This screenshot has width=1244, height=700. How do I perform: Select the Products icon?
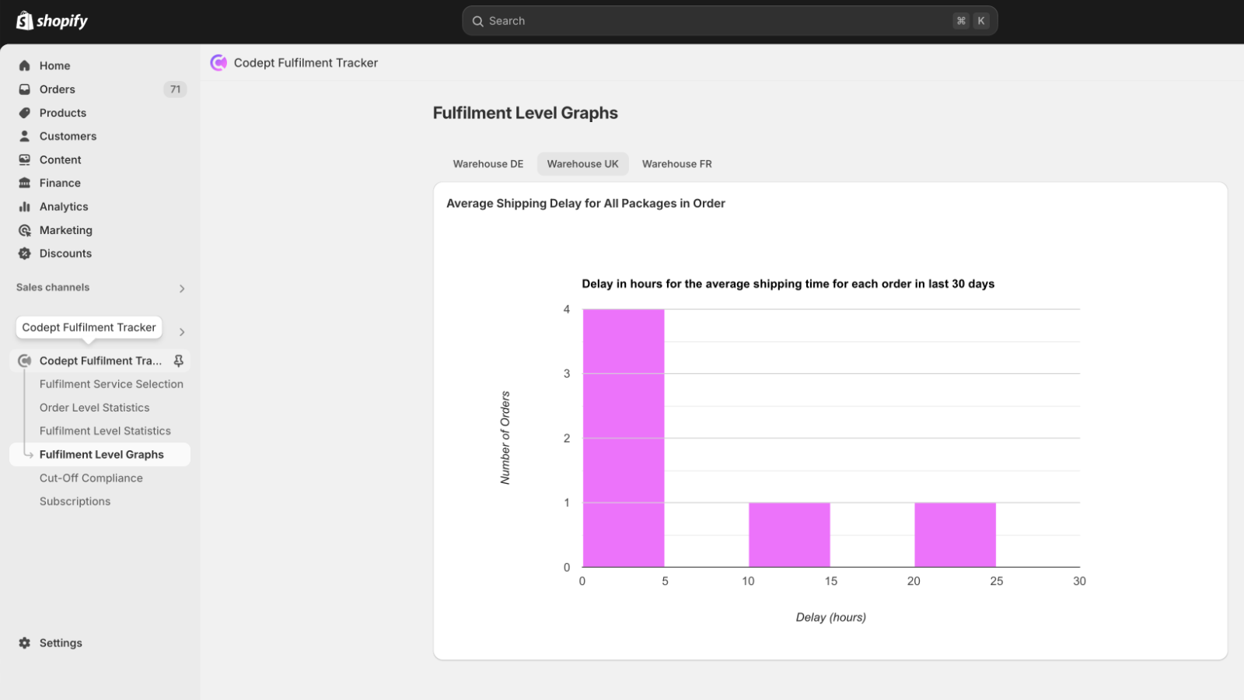point(24,113)
